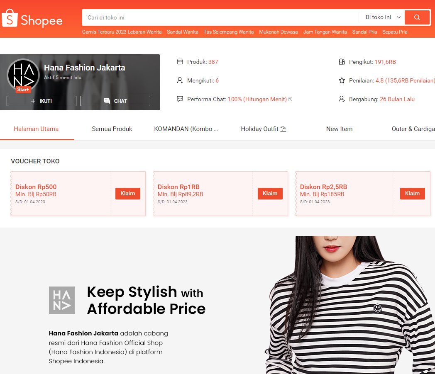Start a chat with the CHAT button

115,101
